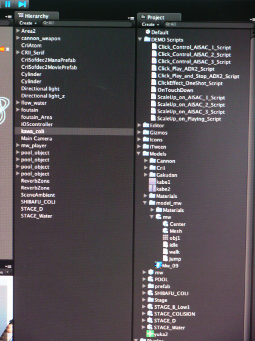Click ScaleUp_on_Playing_Script file icon
This screenshot has height=341, width=255.
coord(153,118)
